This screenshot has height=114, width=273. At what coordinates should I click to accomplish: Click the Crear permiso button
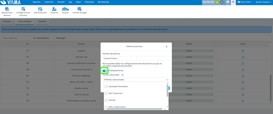tap(41, 38)
